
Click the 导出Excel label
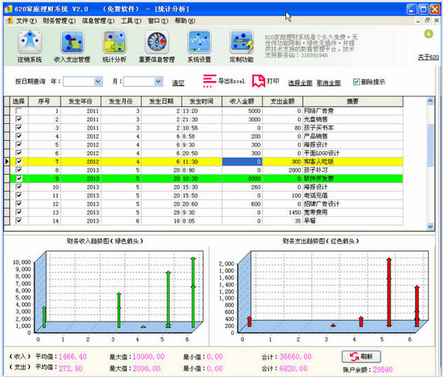231,81
